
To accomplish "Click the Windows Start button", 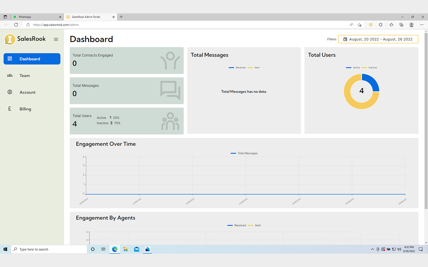I will click(x=5, y=249).
